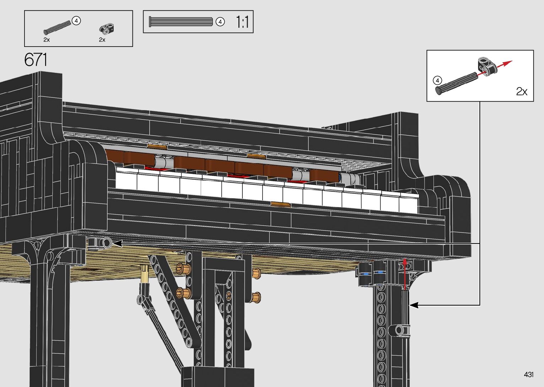Click the circled 4 in the sub-assembly callout
The image size is (544, 387).
pyautogui.click(x=438, y=81)
